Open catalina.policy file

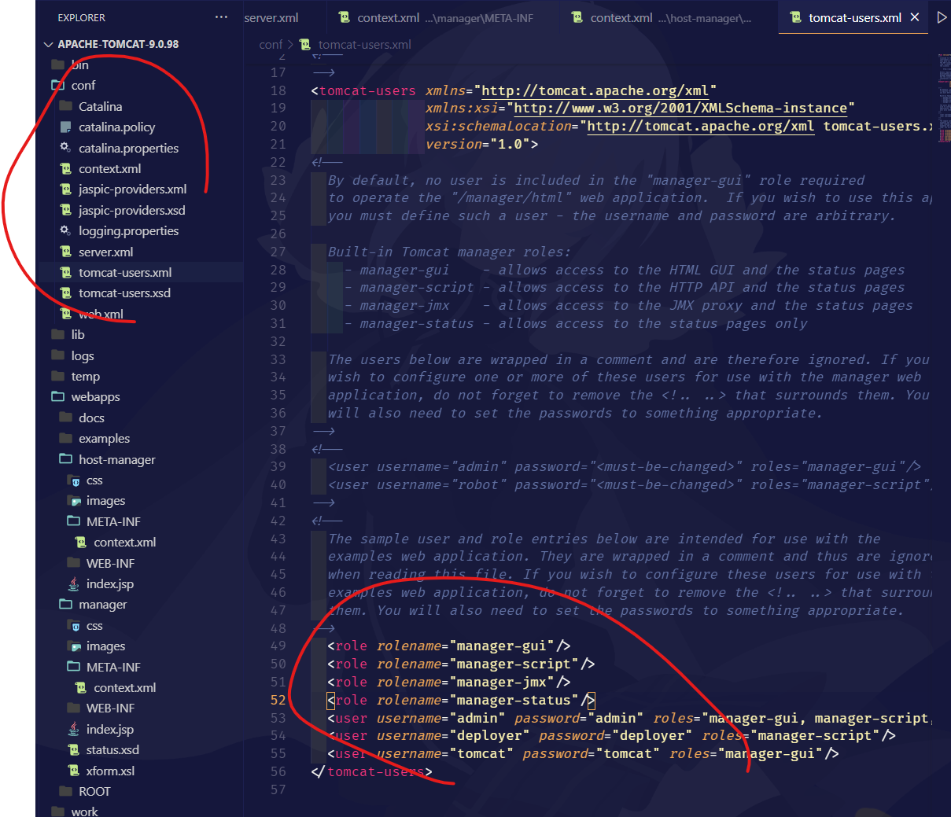(x=116, y=127)
